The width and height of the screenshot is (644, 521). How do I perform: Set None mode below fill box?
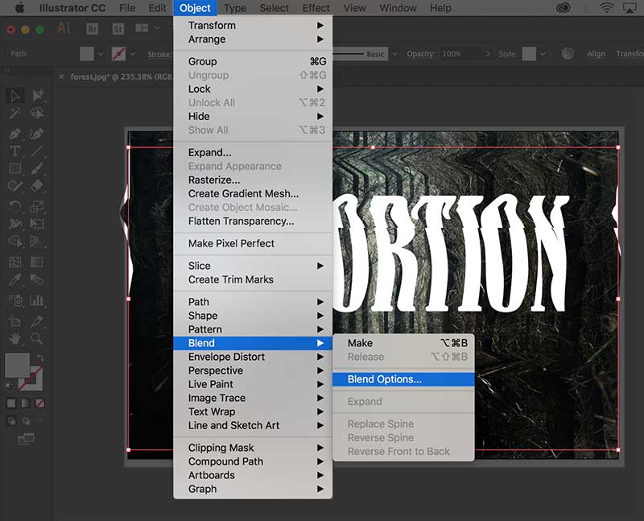coord(39,403)
